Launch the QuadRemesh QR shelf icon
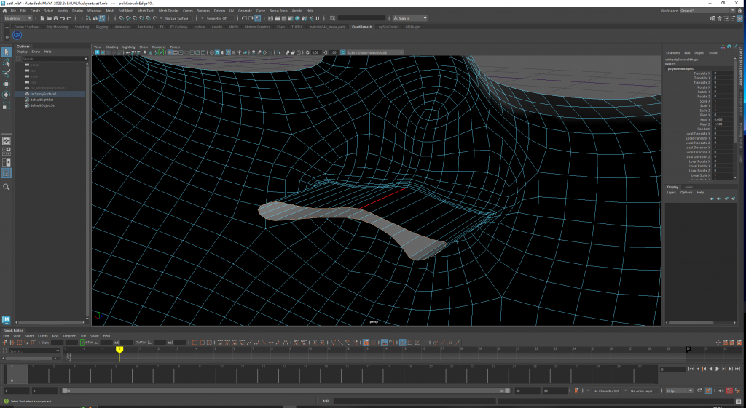 click(17, 35)
